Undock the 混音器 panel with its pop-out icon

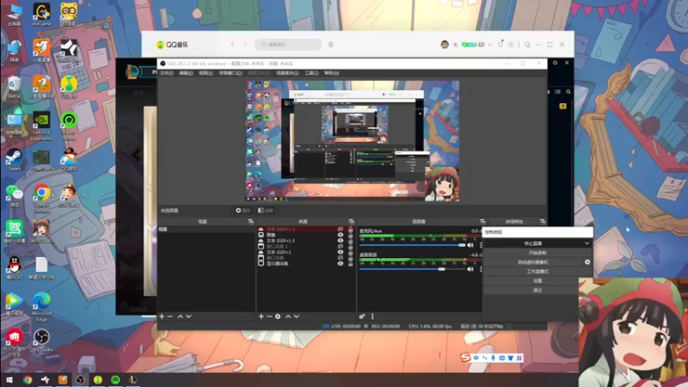pos(482,222)
